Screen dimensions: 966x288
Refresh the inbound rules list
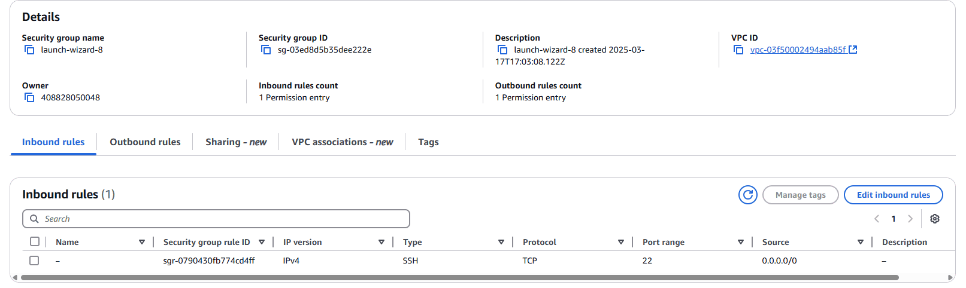pos(748,195)
